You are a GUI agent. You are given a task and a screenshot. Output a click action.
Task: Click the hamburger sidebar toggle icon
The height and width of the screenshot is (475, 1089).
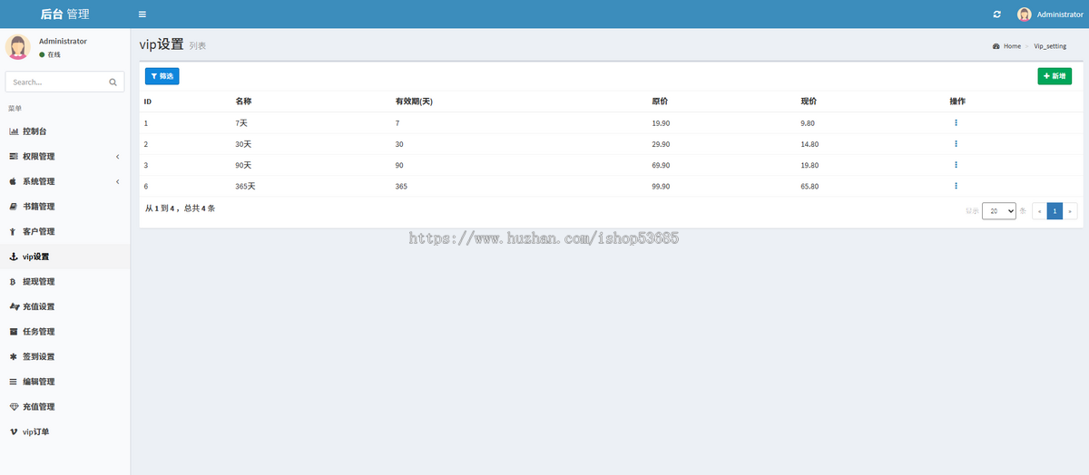point(142,15)
